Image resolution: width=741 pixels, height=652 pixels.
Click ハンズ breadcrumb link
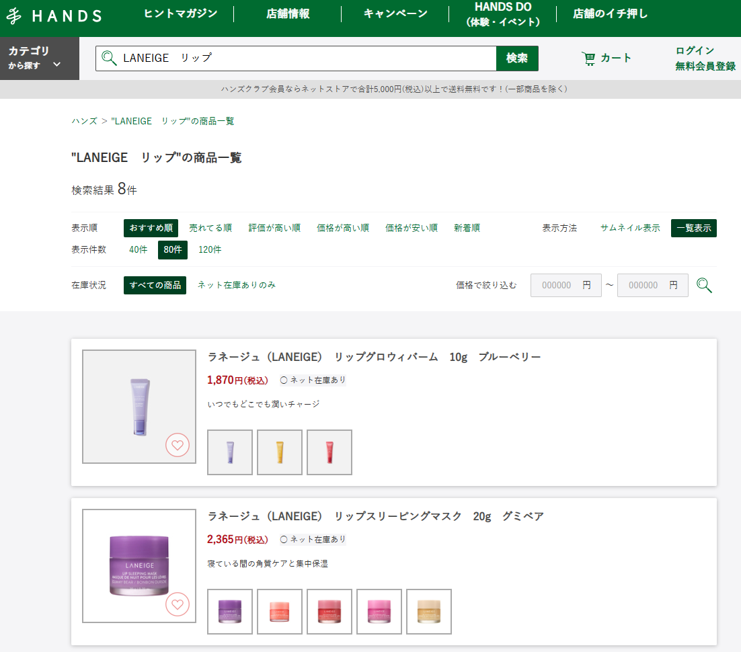tap(85, 121)
